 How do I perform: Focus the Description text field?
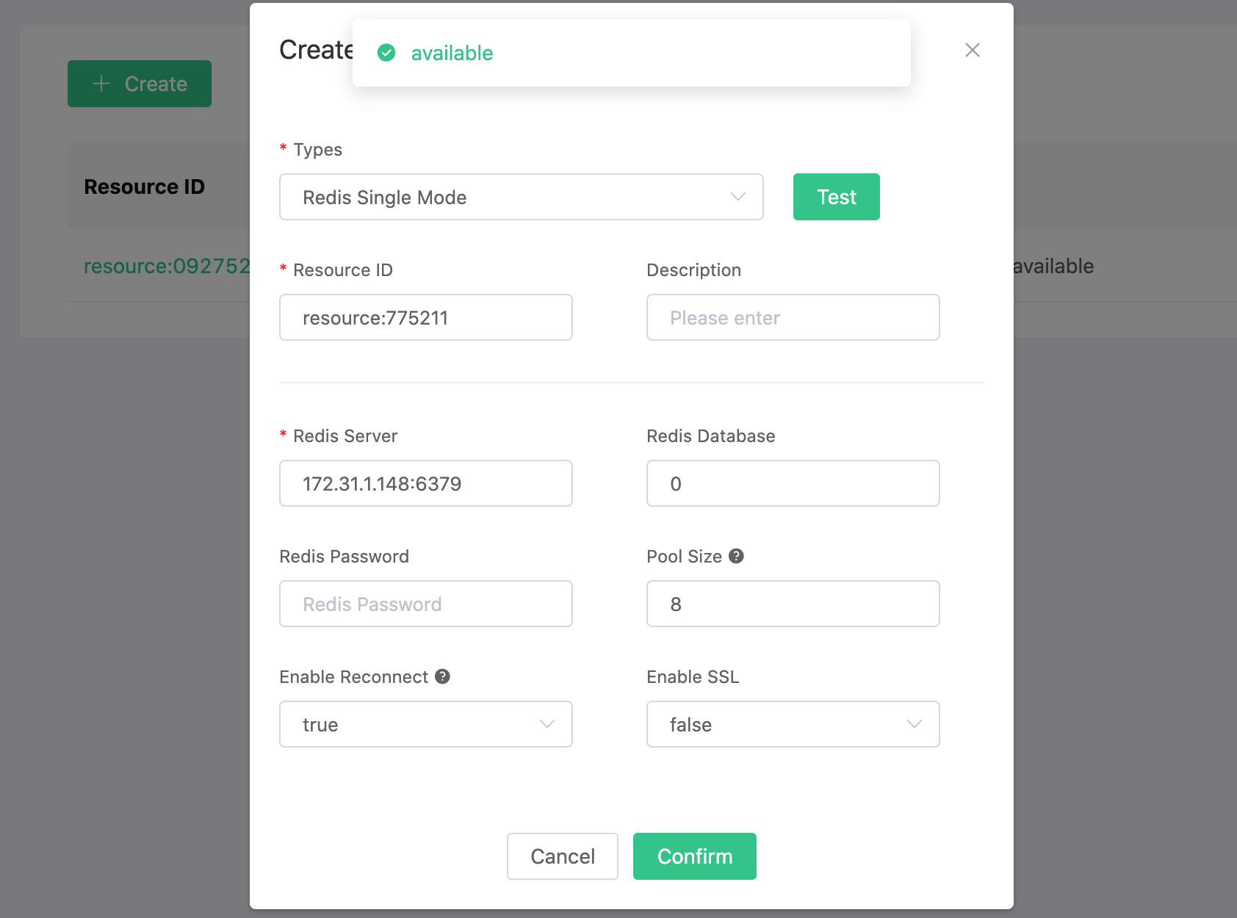click(793, 318)
